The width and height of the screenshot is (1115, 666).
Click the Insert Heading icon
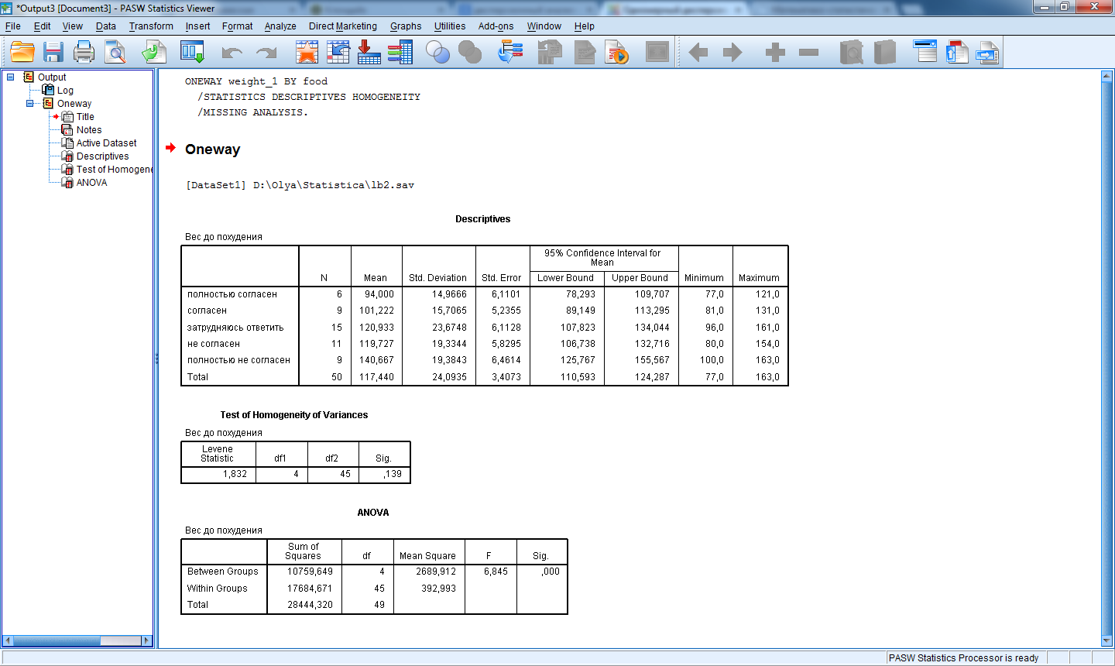[x=925, y=52]
